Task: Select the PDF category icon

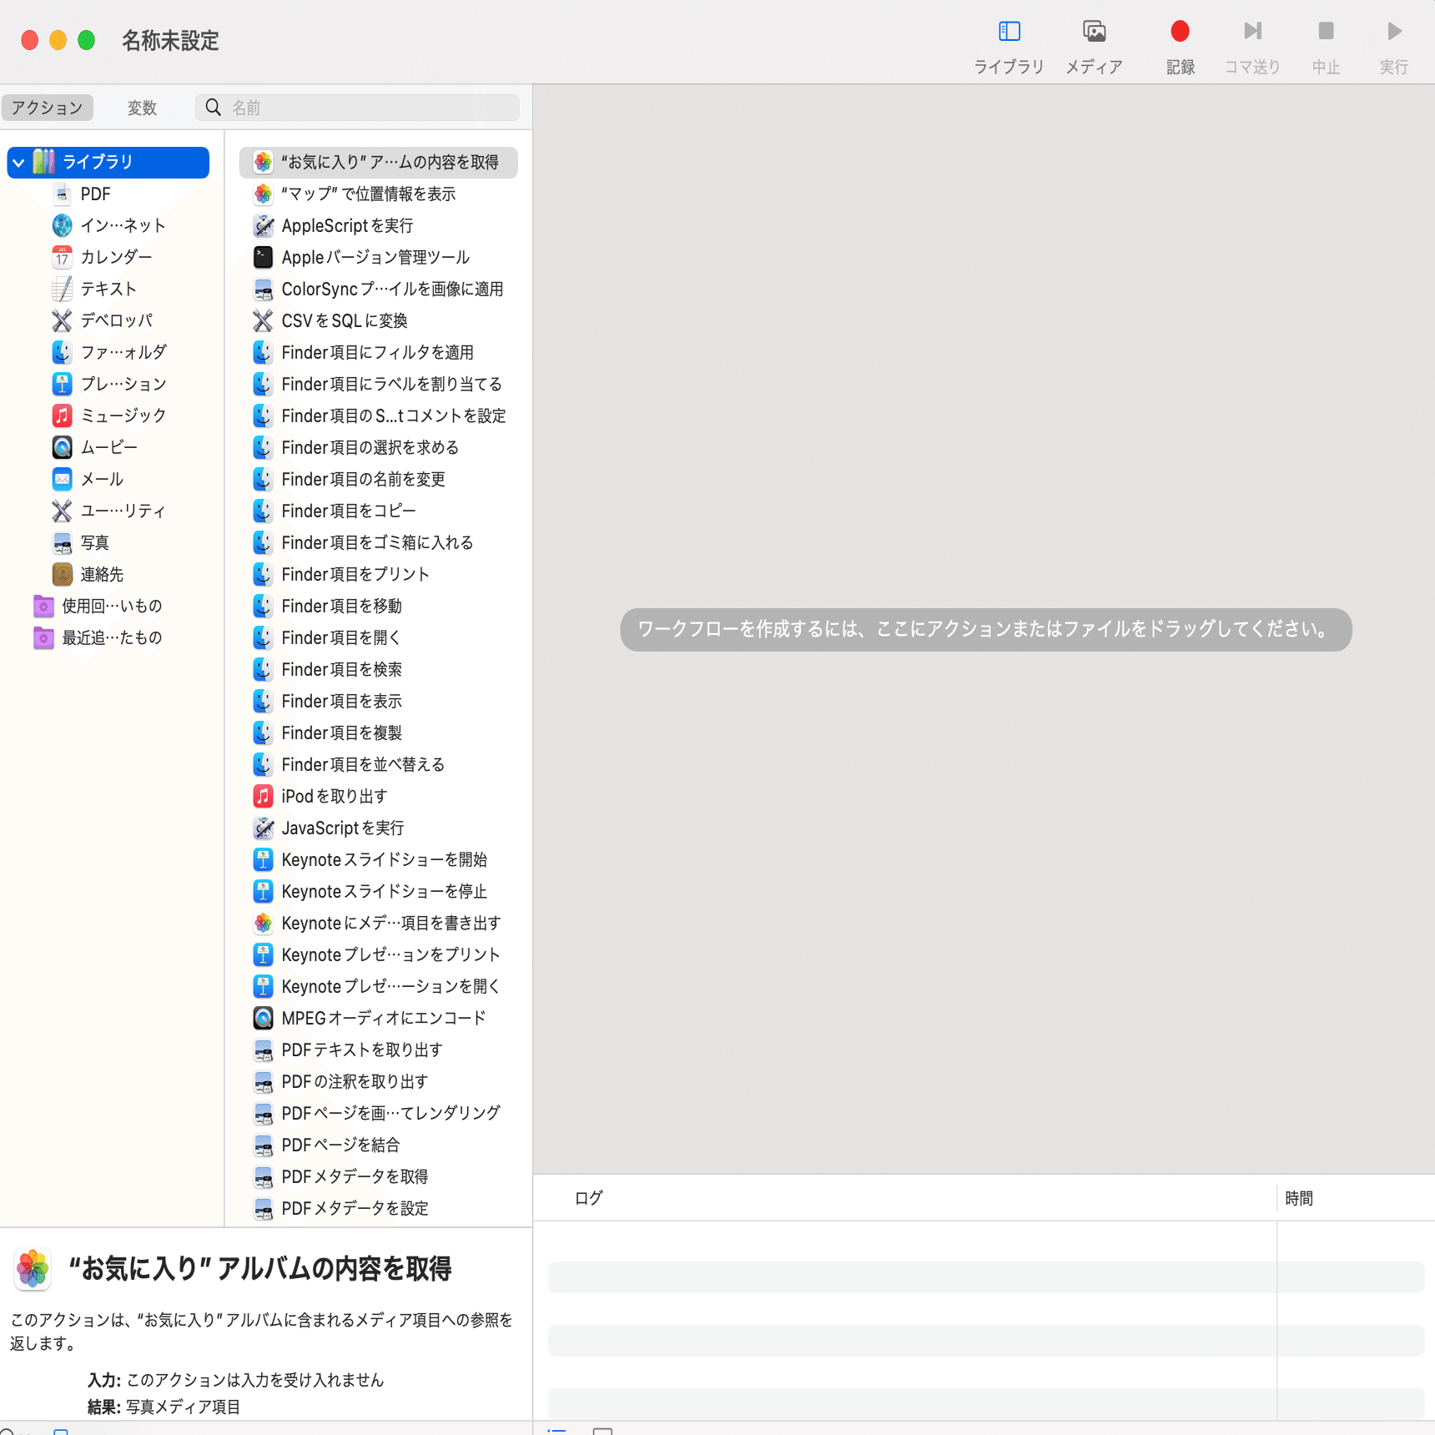Action: coord(62,194)
